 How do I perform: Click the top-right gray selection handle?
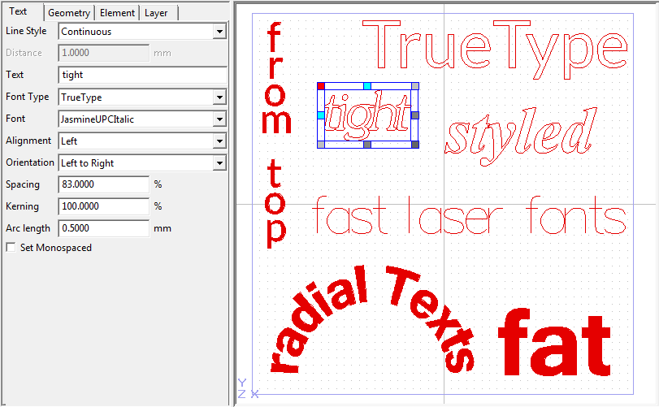[414, 85]
